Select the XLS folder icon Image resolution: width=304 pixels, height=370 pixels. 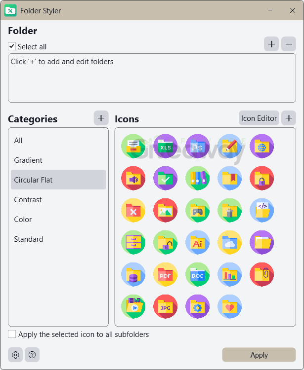(166, 146)
